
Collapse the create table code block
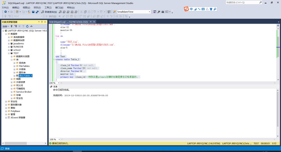click(x=54, y=59)
